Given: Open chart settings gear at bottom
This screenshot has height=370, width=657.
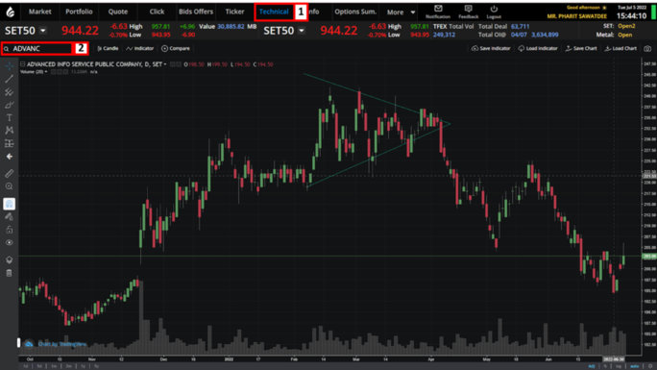Looking at the screenshot, I should click(x=650, y=366).
